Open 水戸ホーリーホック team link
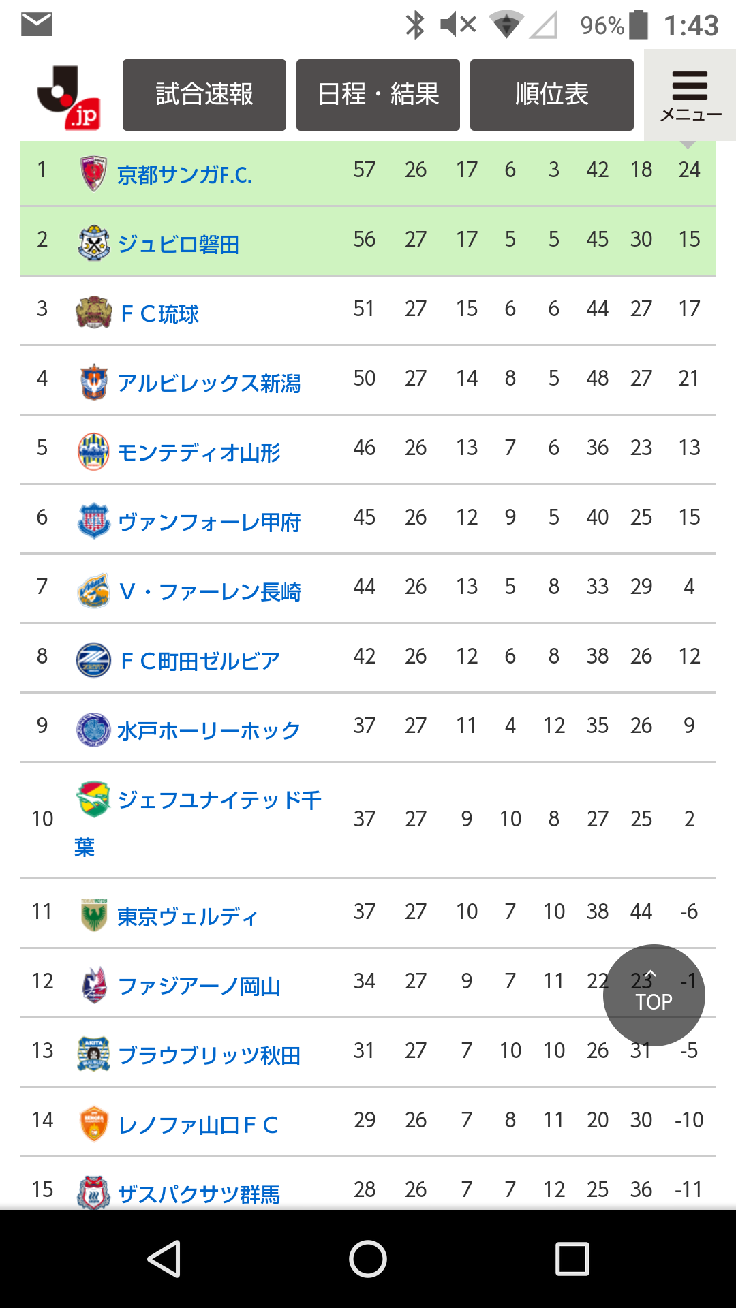The image size is (736, 1308). coord(209,730)
